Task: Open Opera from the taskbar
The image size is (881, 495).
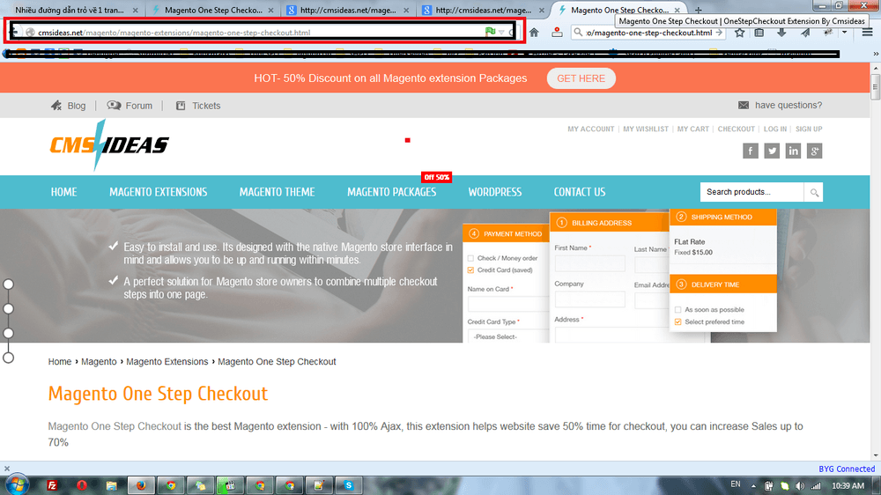Action: tap(81, 485)
